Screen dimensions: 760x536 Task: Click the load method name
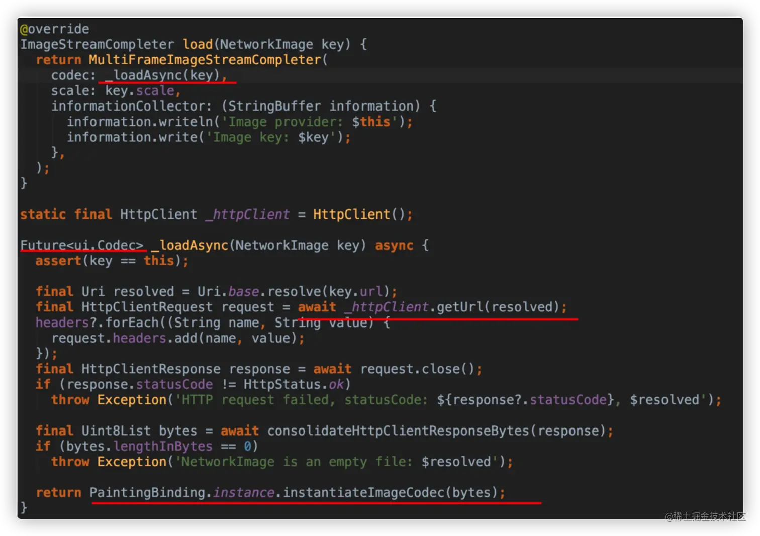(x=198, y=44)
